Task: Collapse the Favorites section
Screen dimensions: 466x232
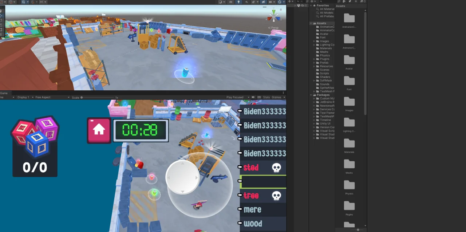Action: (311, 5)
